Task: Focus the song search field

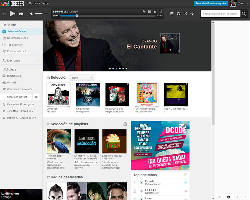Action: coord(220,14)
